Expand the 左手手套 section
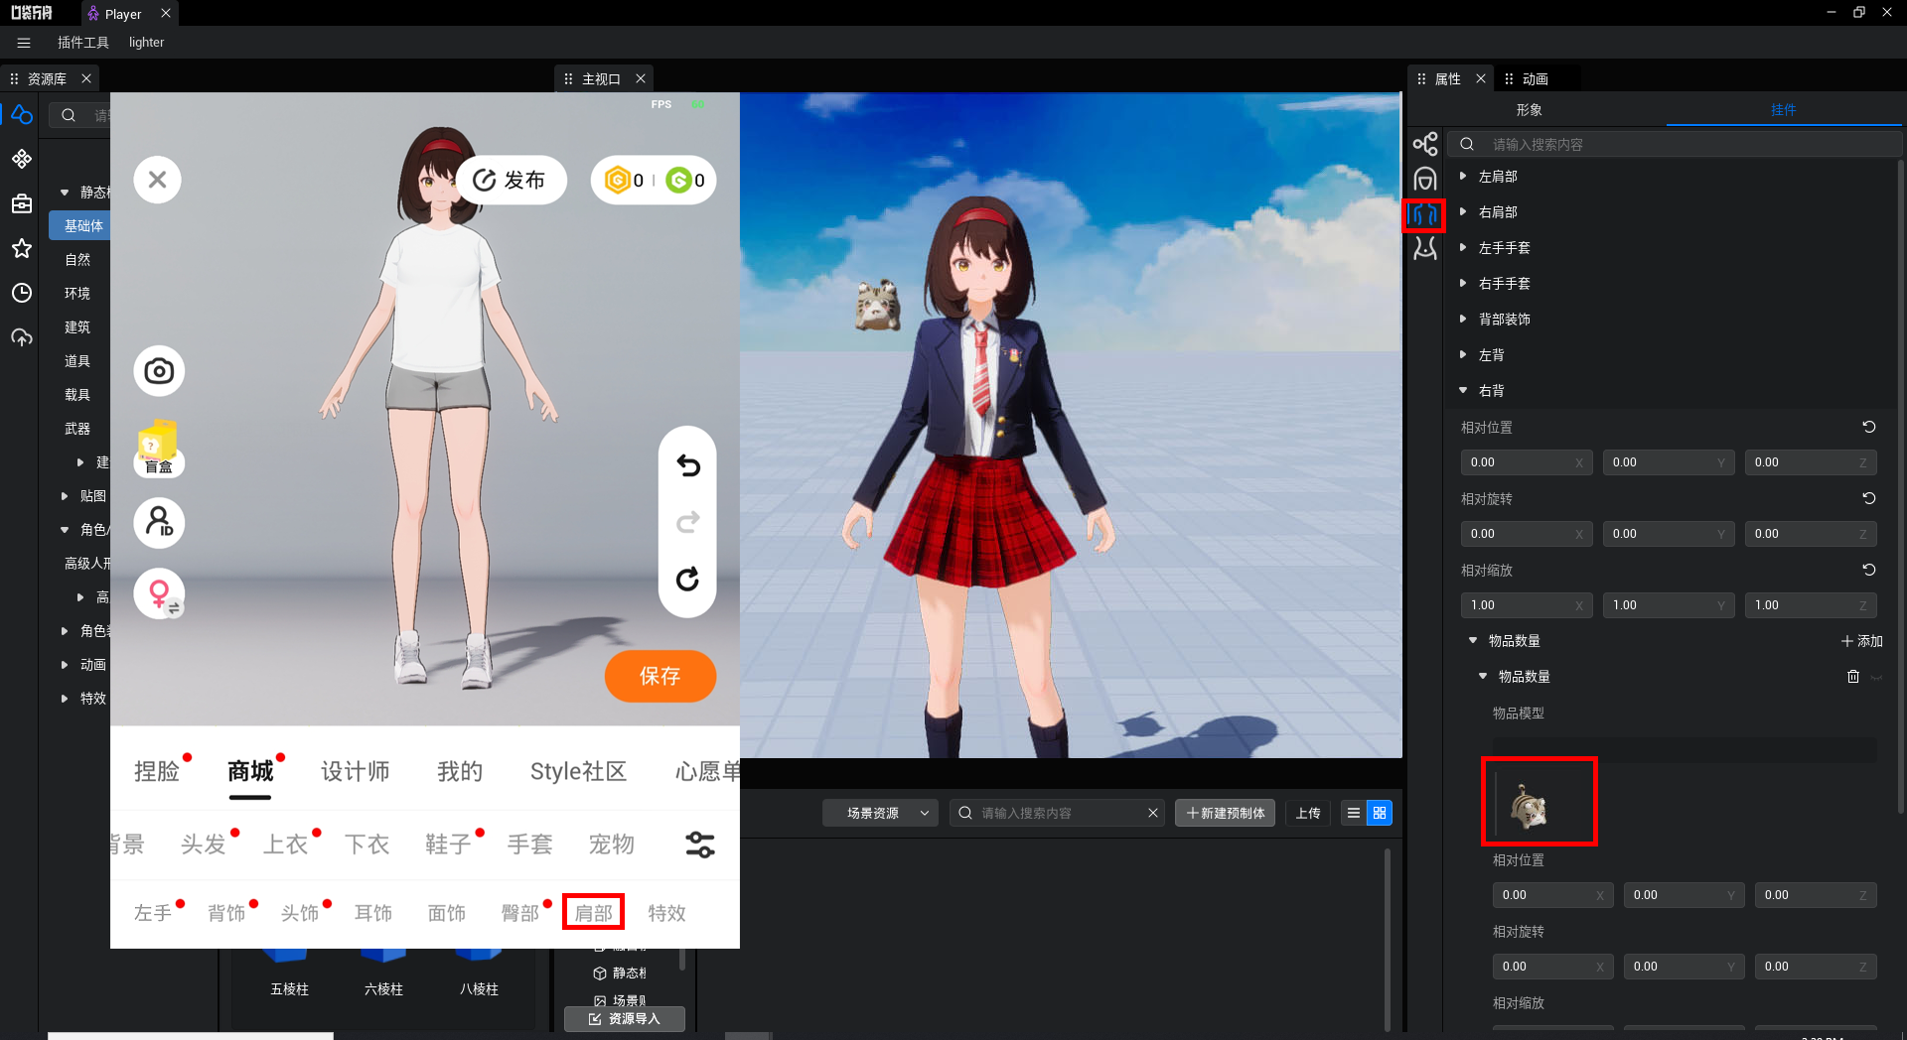1907x1040 pixels. click(x=1463, y=247)
